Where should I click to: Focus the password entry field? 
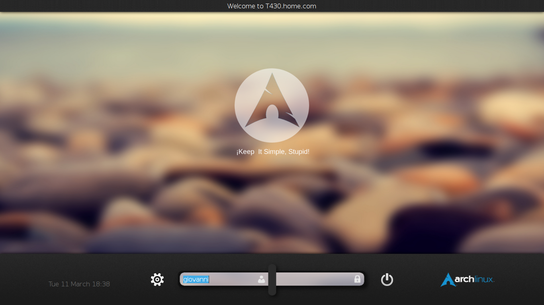(320, 279)
